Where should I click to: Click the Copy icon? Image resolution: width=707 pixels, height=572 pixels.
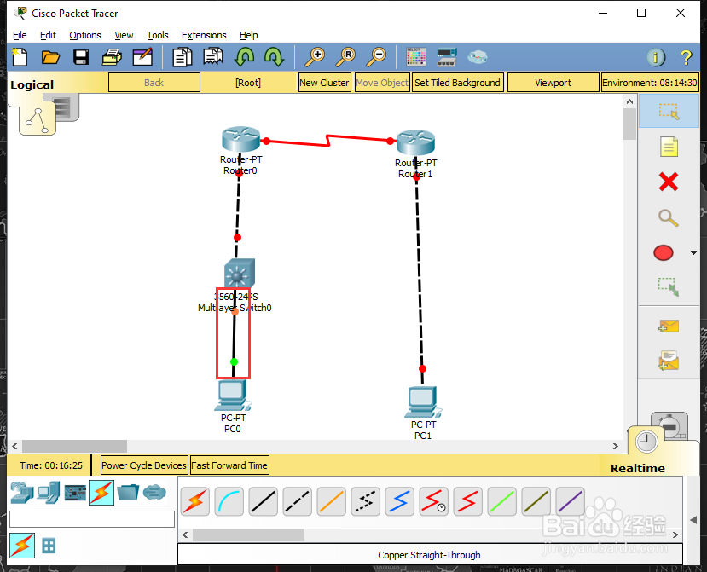tap(183, 57)
